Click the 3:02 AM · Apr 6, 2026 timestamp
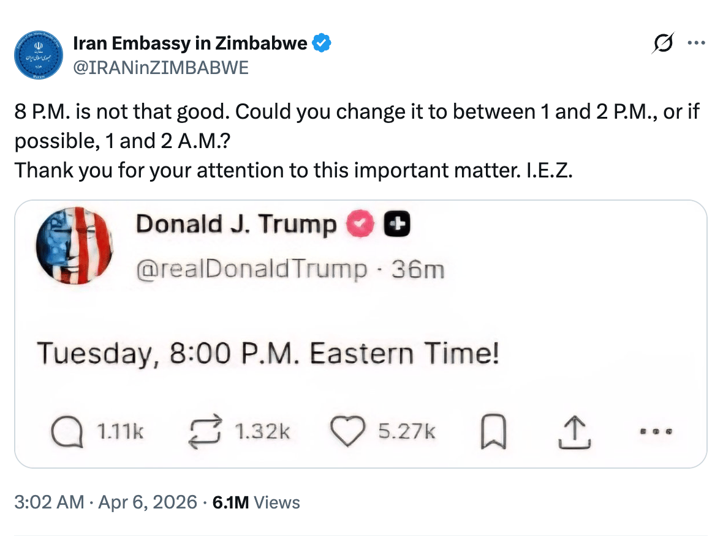Viewport: 723px width, 536px height. point(106,502)
